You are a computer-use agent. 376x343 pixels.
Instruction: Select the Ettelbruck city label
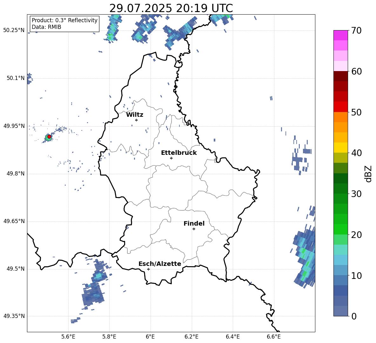click(179, 153)
